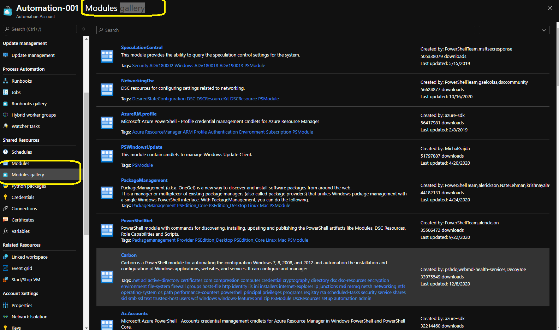Viewport: 559px width, 330px height.
Task: Click the PackageManagement module title
Action: pos(144,180)
